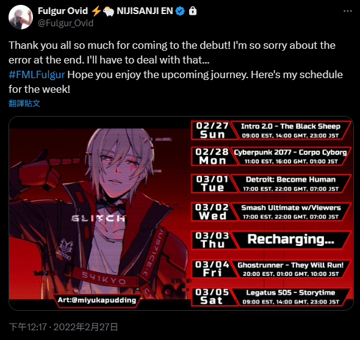
Task: Click the 翻譯貼文 translate post link
Action: tap(24, 103)
